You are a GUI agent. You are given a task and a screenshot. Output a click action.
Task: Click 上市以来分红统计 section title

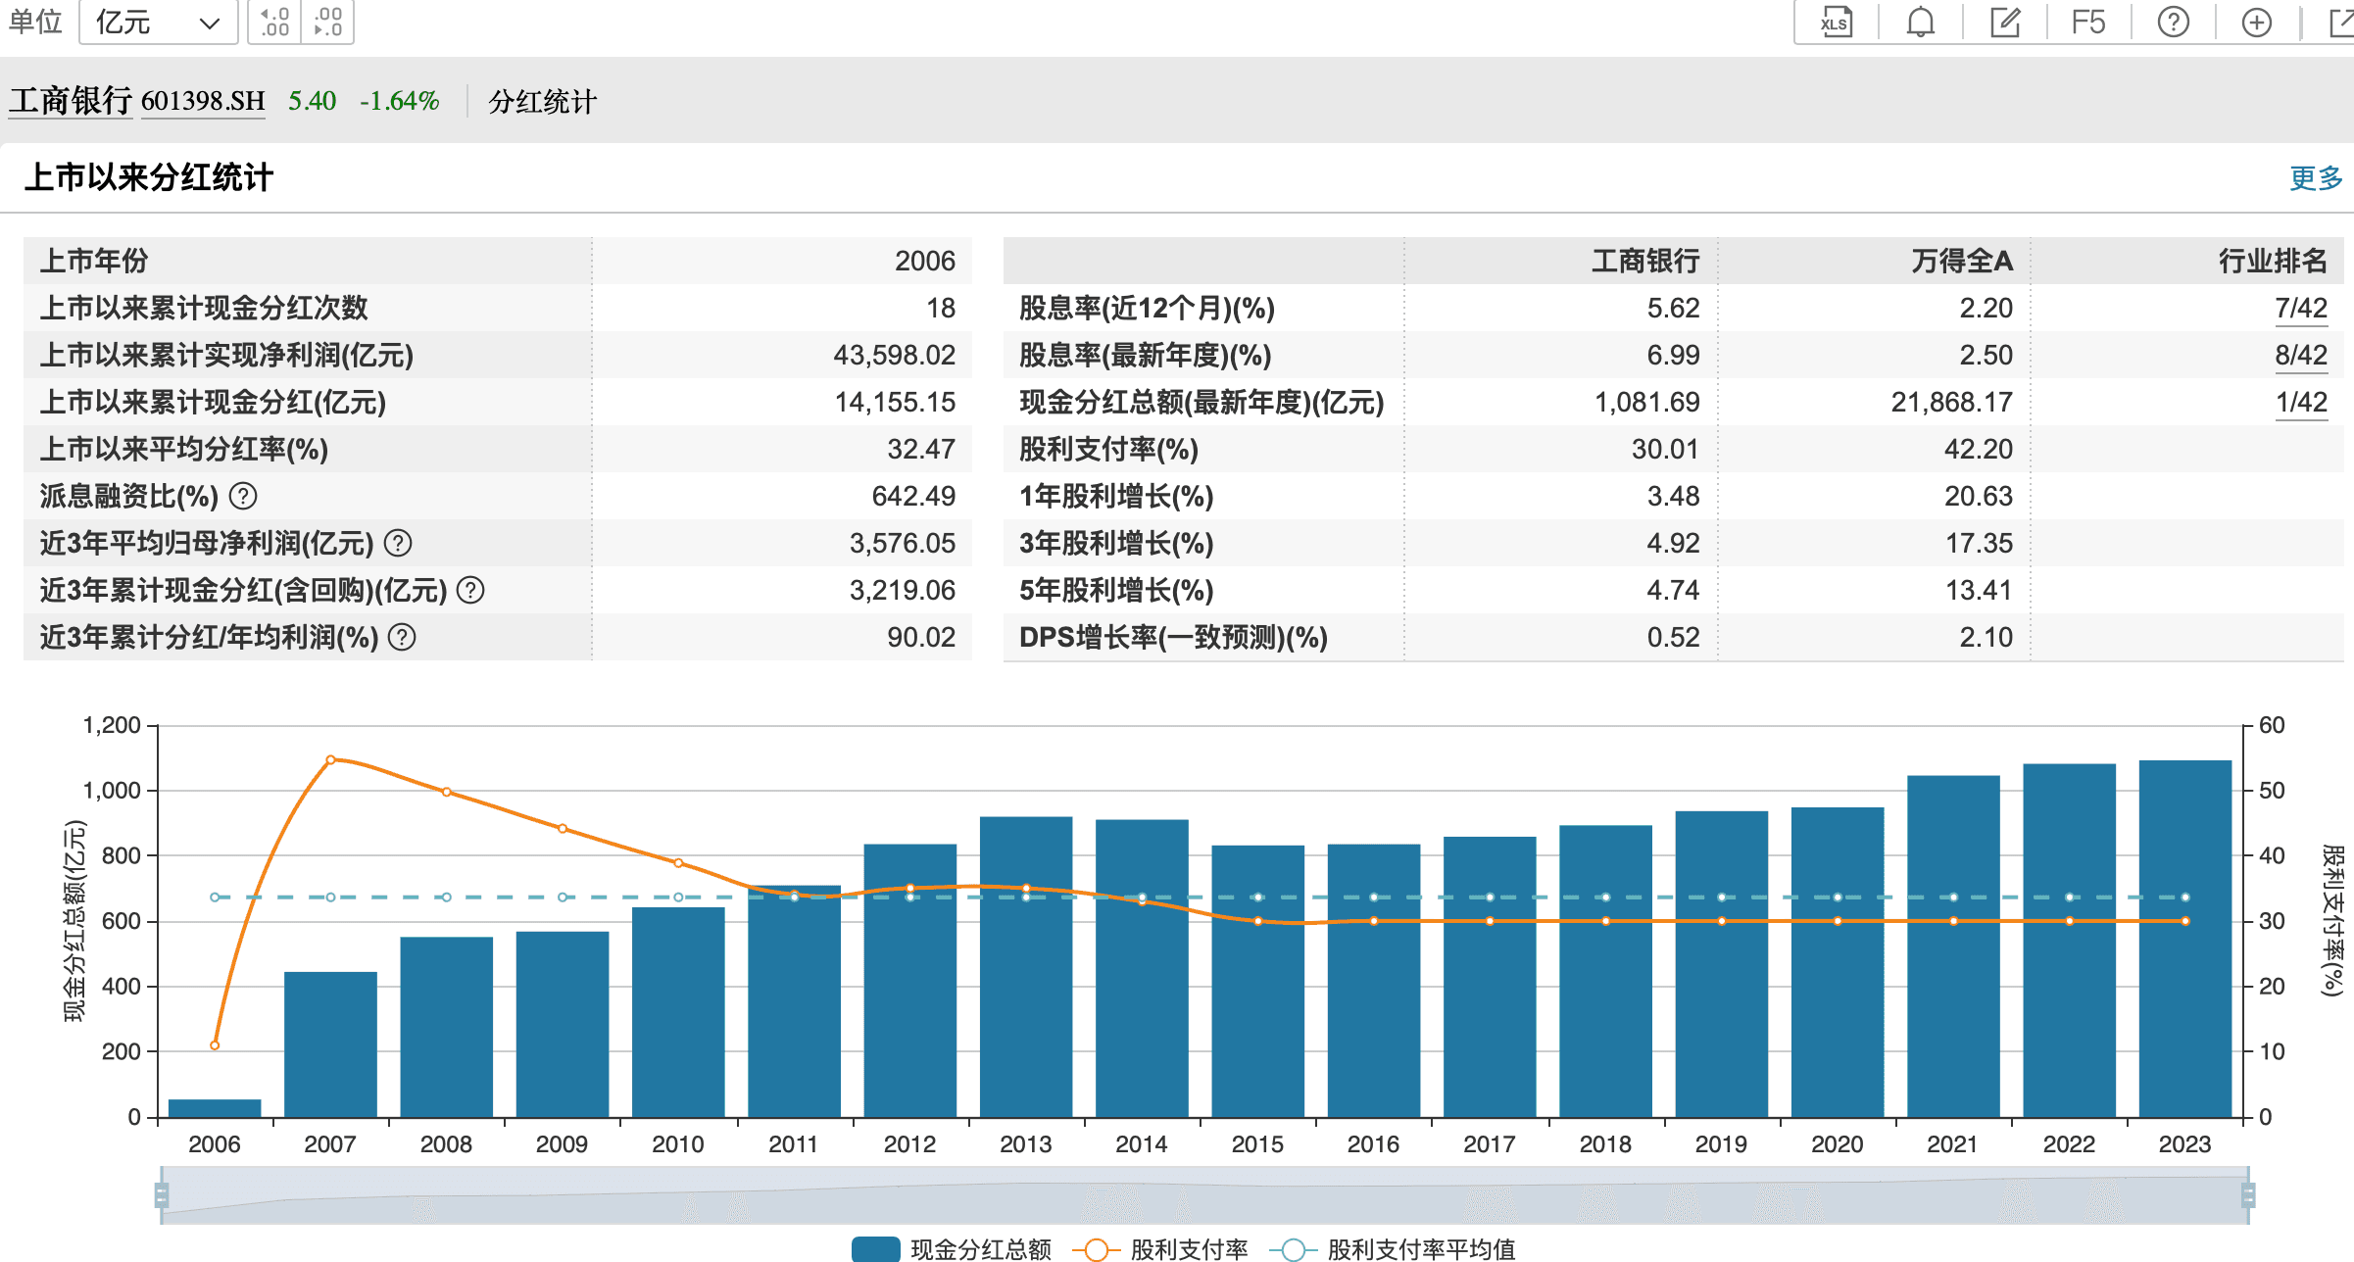click(x=149, y=177)
